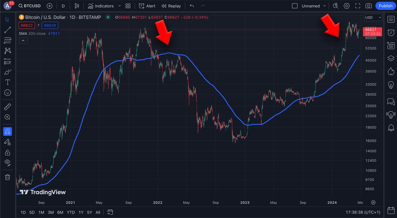Select the 6M date range
Screen dimensions: 397x218
tap(60, 212)
